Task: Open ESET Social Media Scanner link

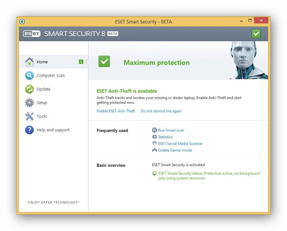Action: (180, 144)
